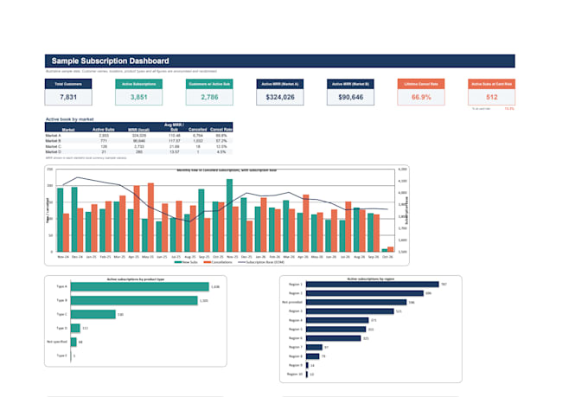Viewport: 588px width, 397px height.
Task: Click the Type A bar in product chart
Action: point(140,286)
